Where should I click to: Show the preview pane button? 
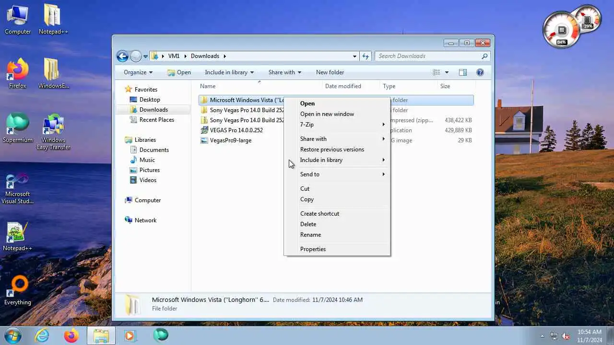click(x=462, y=72)
